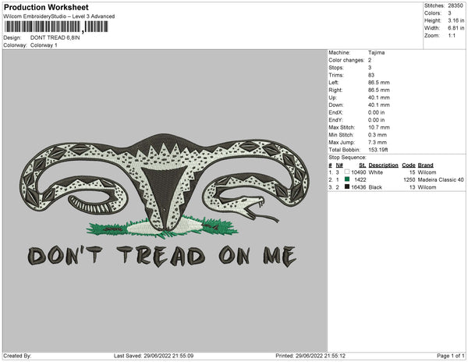The height and width of the screenshot is (362, 468).
Task: Click the Total Bobbin value 153.19ft
Action: pos(379,147)
